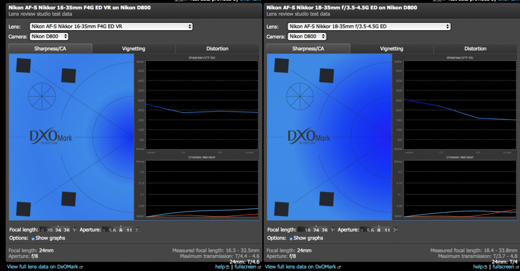Click View full lens data link under 16-35mm panel

tap(43, 267)
